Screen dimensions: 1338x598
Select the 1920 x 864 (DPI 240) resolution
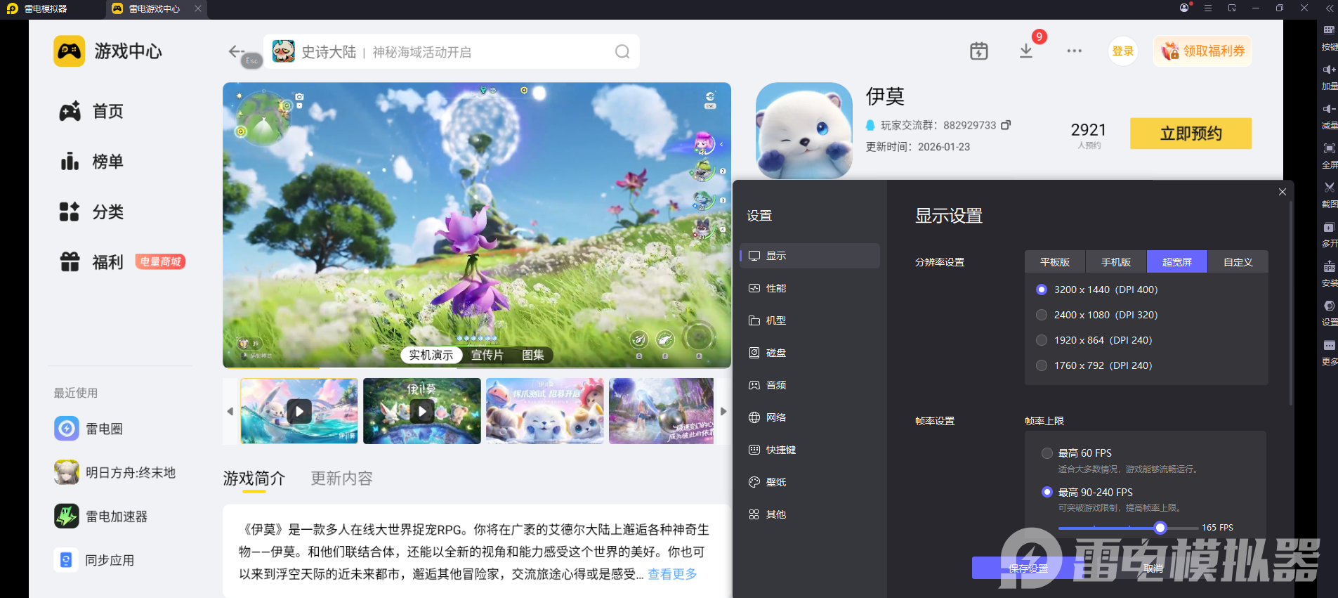[x=1094, y=340]
